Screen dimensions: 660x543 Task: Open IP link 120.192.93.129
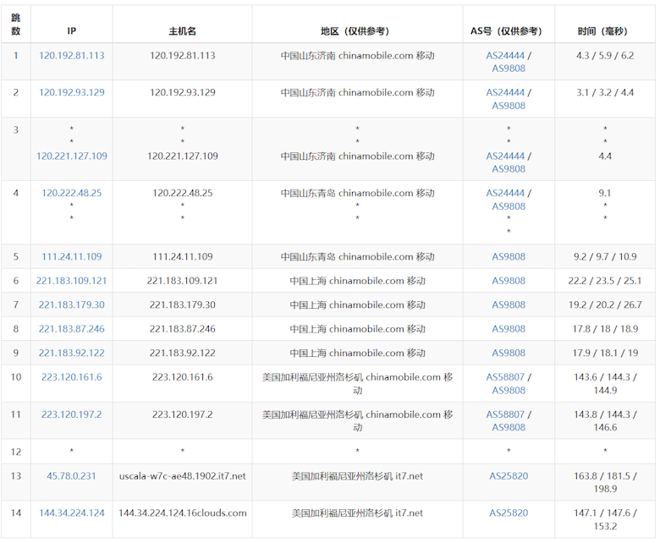[x=72, y=92]
